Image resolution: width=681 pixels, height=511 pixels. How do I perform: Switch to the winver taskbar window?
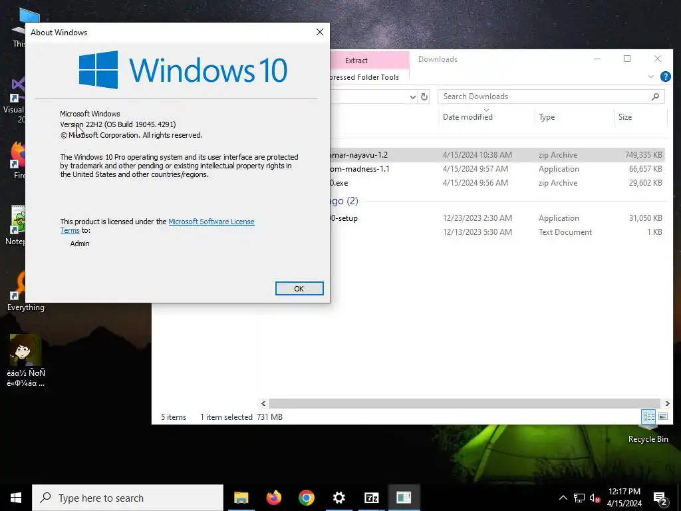point(404,498)
